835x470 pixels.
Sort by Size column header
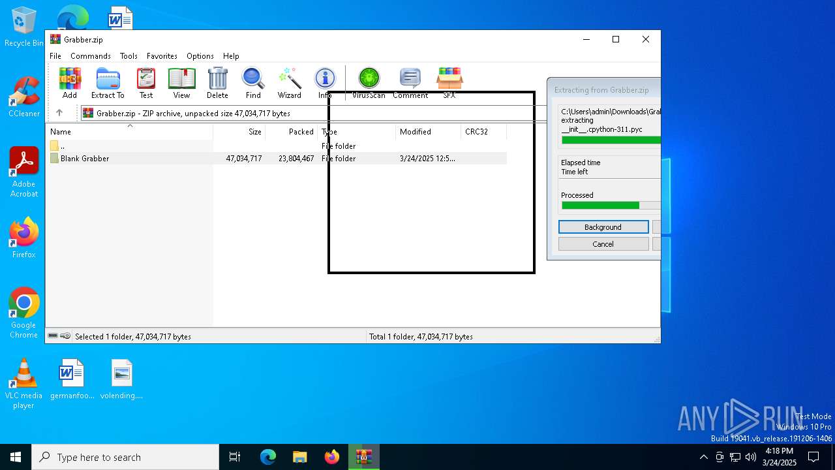click(239, 132)
